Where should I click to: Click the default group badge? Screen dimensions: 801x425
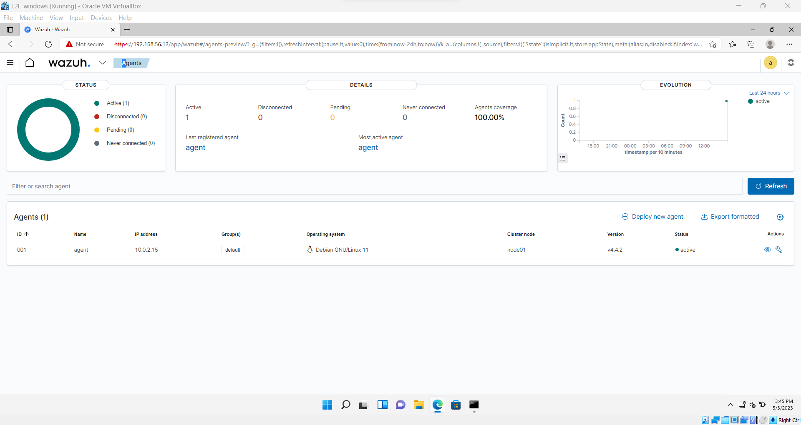tap(232, 250)
